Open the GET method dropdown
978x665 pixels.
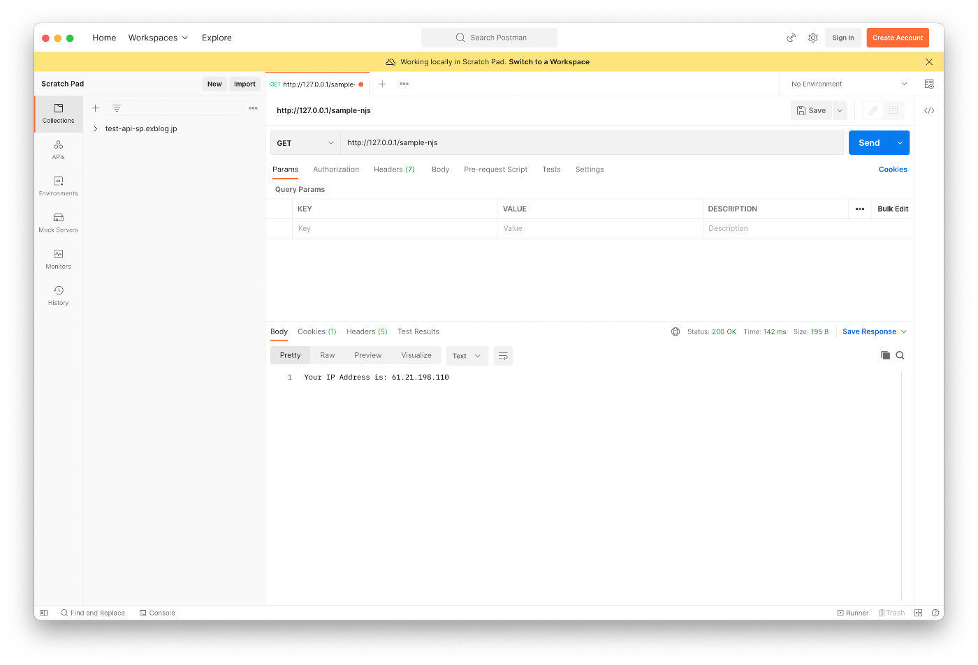305,143
